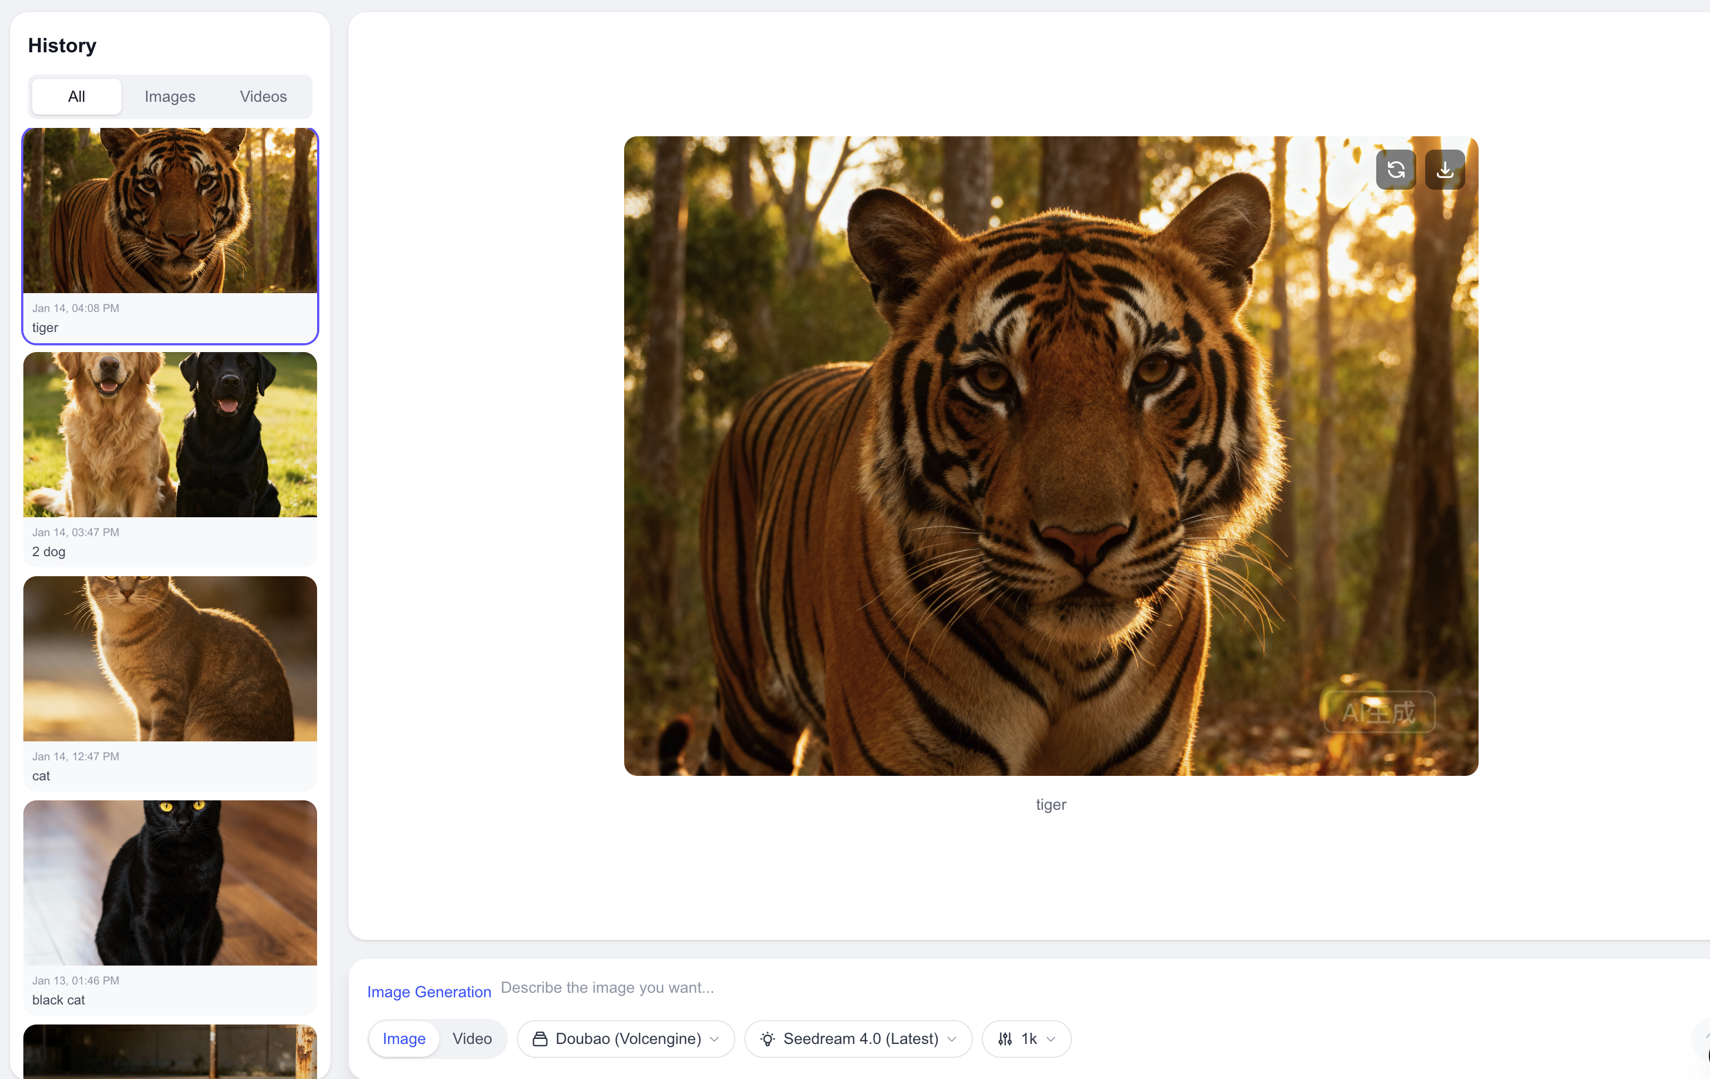The width and height of the screenshot is (1710, 1079).
Task: Switch generation mode to Video
Action: click(x=472, y=1038)
